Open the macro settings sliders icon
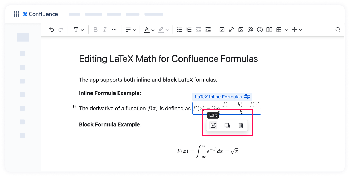This screenshot has width=350, height=177. 247,97
